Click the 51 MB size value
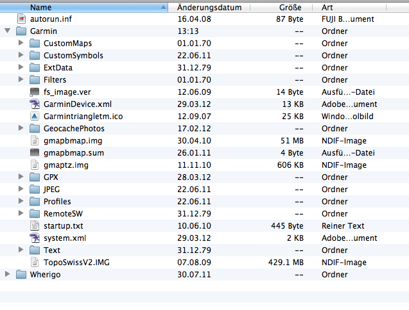 click(292, 141)
